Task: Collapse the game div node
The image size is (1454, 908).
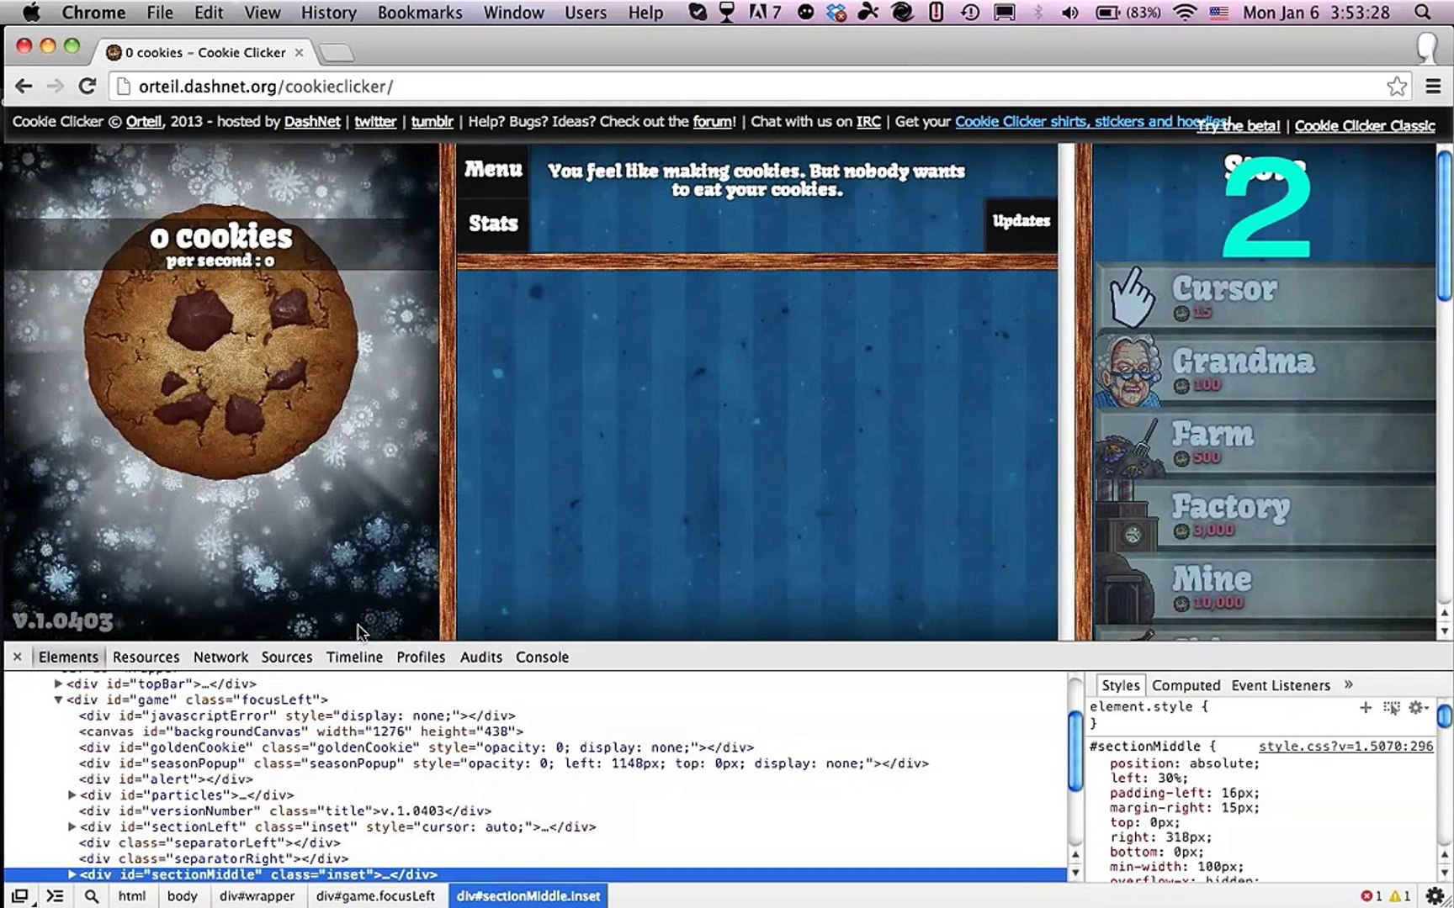Action: pos(58,699)
